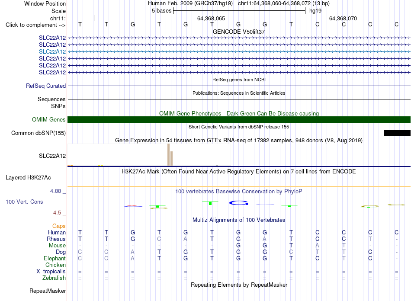
Task: Click the faded A in the Elephant row
Action: [133, 258]
